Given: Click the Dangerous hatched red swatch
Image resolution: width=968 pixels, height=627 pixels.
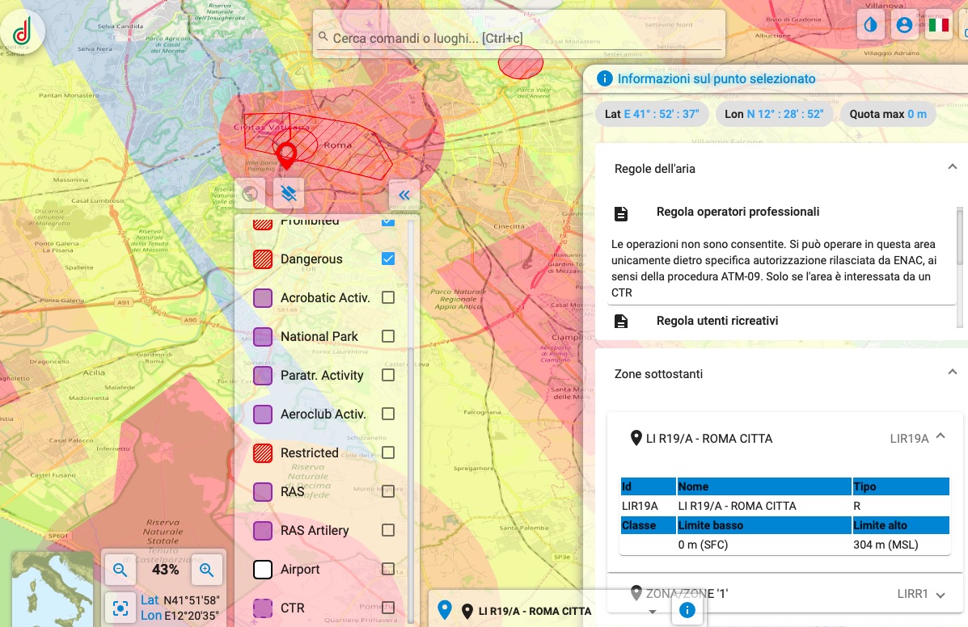Looking at the screenshot, I should coord(263,259).
